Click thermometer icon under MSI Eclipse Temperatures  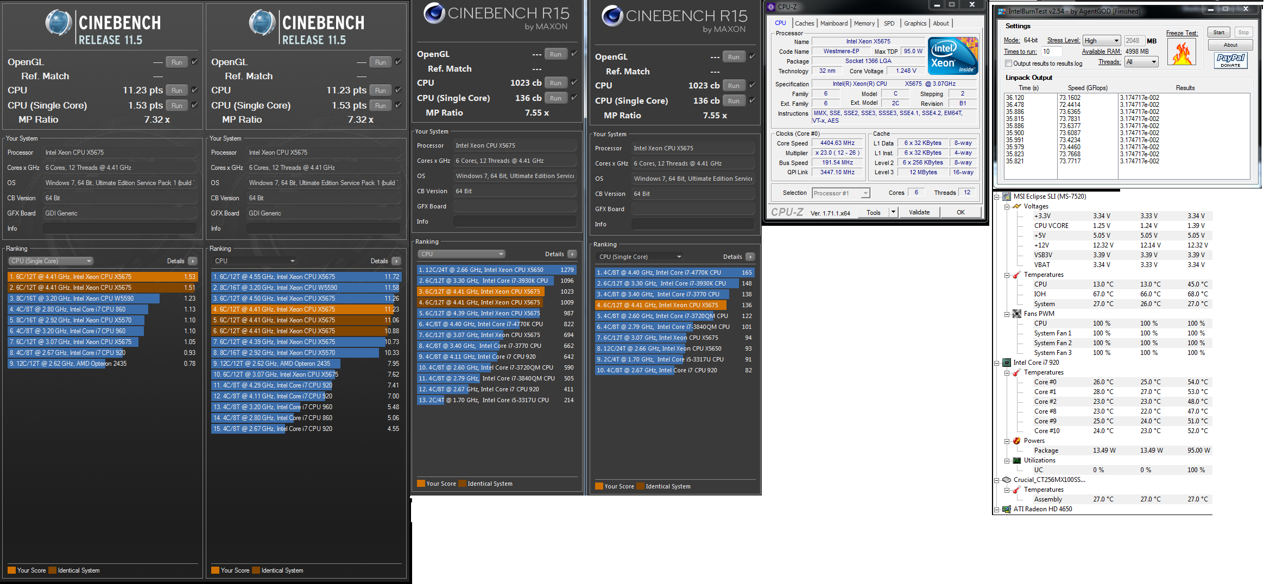pyautogui.click(x=1016, y=275)
